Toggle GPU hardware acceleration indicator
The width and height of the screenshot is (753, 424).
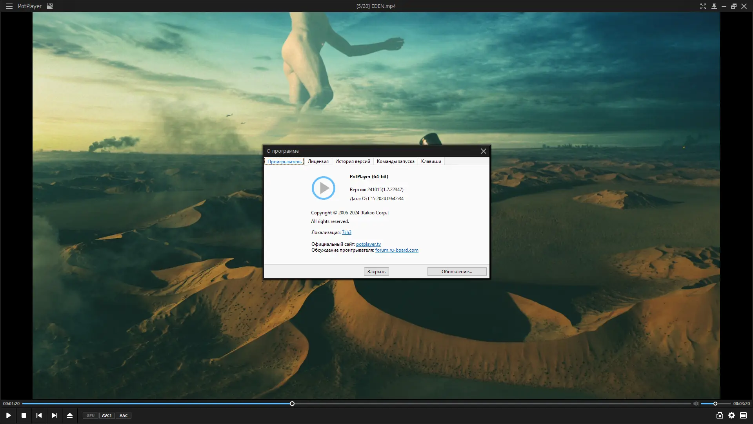coord(91,415)
